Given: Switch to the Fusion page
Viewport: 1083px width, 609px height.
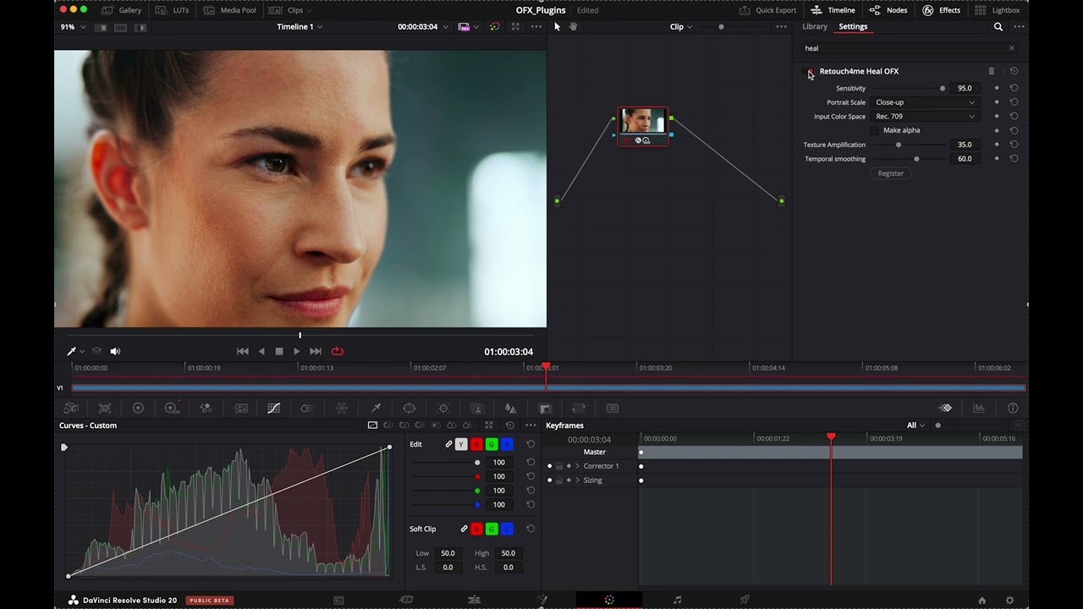Looking at the screenshot, I should [x=542, y=600].
